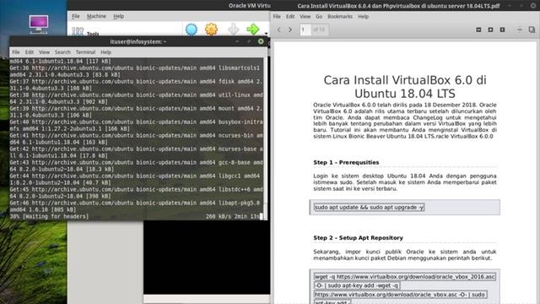Image resolution: width=540 pixels, height=304 pixels.
Task: Click the intro paragraph starting 'Oracle VirtualBox 6.0.0 telah'
Action: [405, 120]
